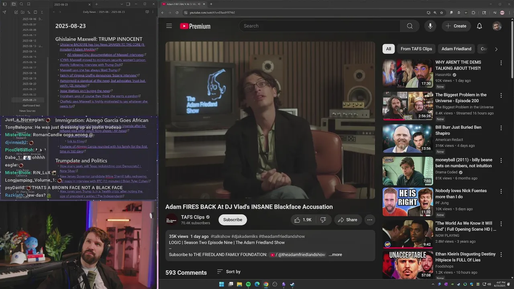Open Maxwell says she has always liked Trump link

pyautogui.click(x=89, y=70)
